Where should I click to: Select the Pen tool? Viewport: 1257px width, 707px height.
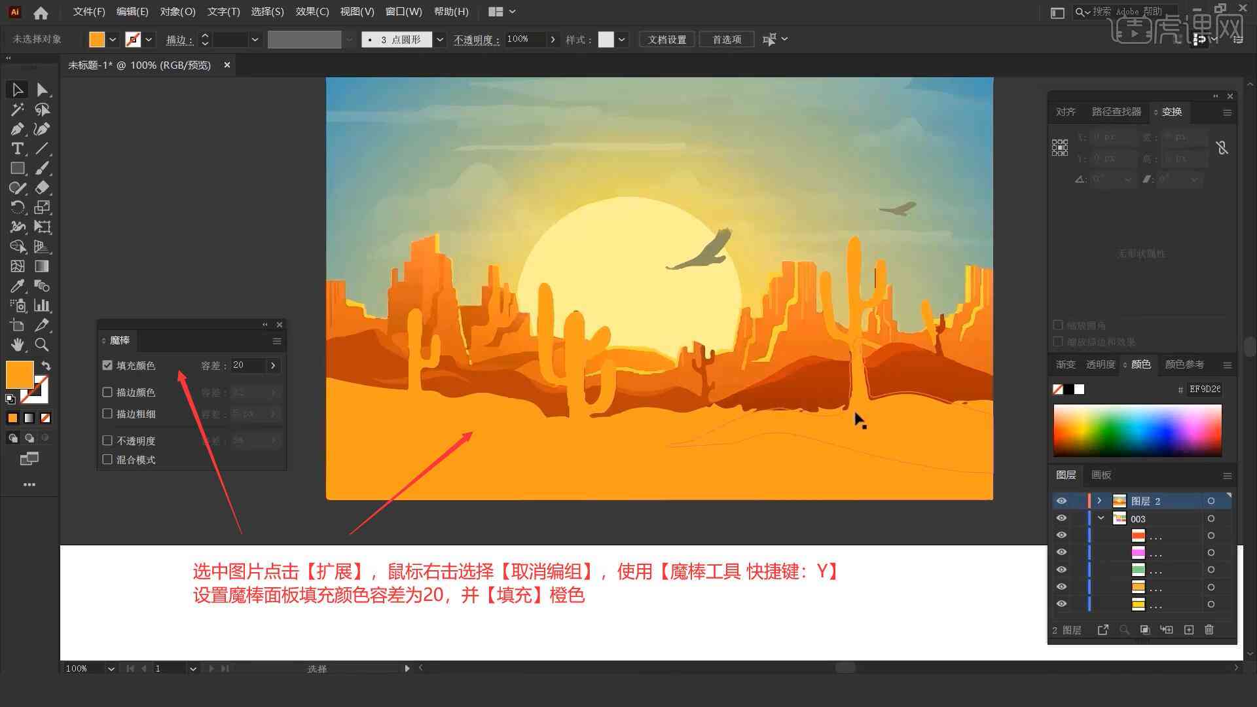click(x=16, y=128)
